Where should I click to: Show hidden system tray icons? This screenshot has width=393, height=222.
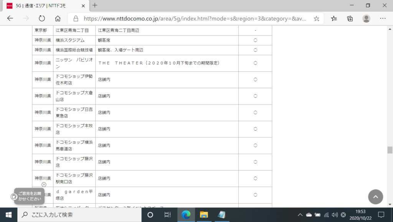tap(300, 215)
